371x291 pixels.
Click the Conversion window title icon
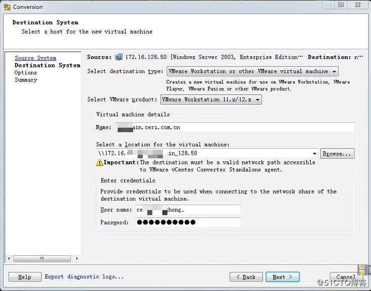[x=7, y=7]
